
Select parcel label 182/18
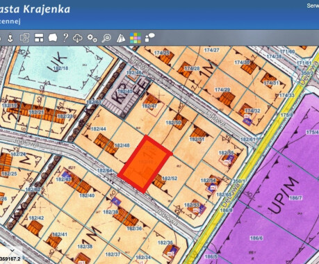coord(60,68)
